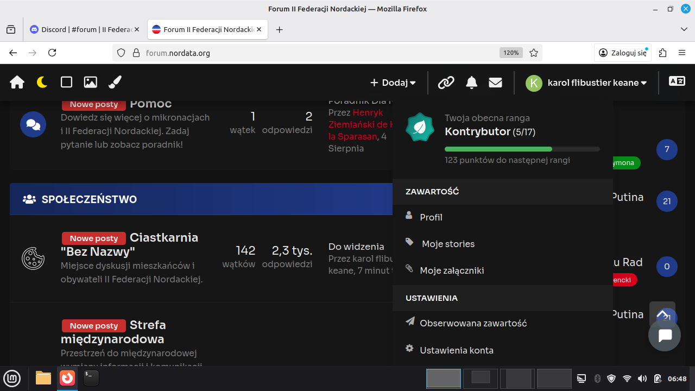Click the square layout icon in the navbar
Screen dimensions: 695x391
(66, 83)
